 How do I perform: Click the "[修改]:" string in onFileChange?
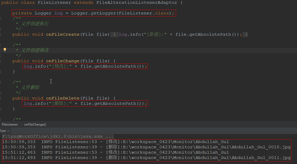[60, 66]
